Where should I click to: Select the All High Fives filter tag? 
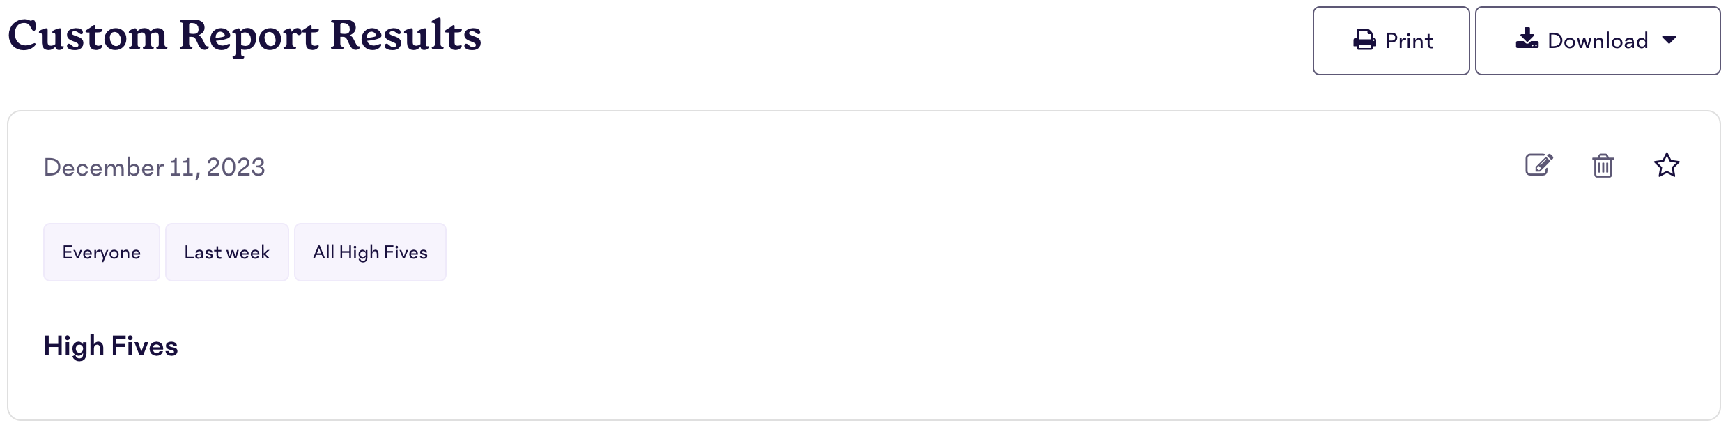tap(370, 252)
